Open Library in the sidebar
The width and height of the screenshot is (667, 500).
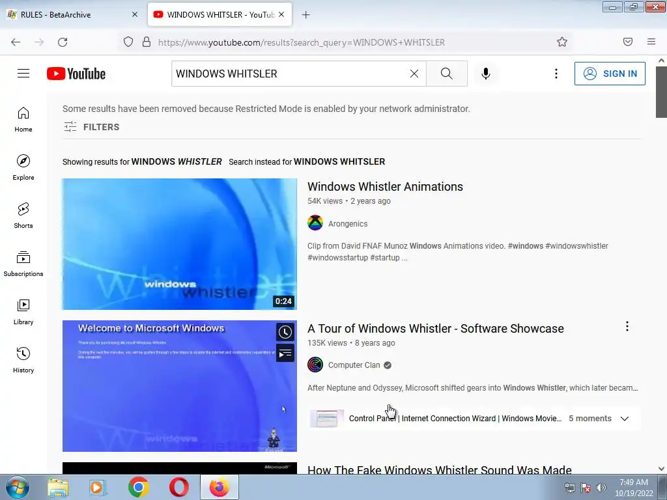click(x=23, y=312)
